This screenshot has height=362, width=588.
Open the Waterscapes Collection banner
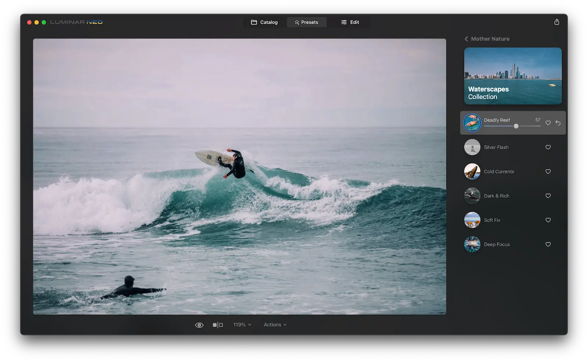click(x=513, y=76)
